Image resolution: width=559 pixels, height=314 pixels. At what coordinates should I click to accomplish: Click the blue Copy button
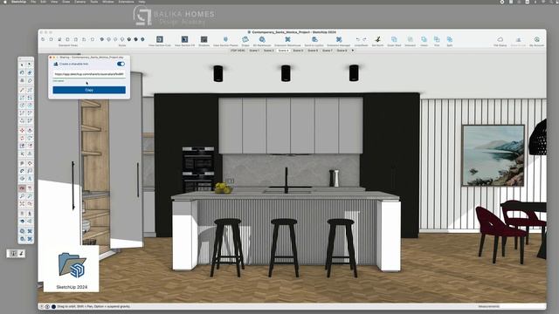tap(89, 90)
